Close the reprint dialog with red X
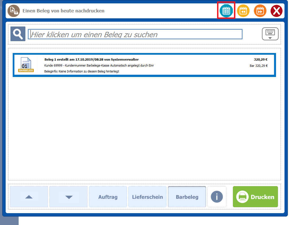 [x=277, y=11]
